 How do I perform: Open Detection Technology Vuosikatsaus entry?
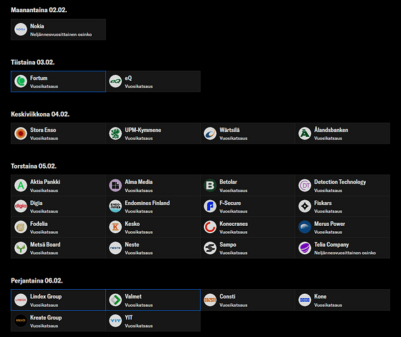342,185
